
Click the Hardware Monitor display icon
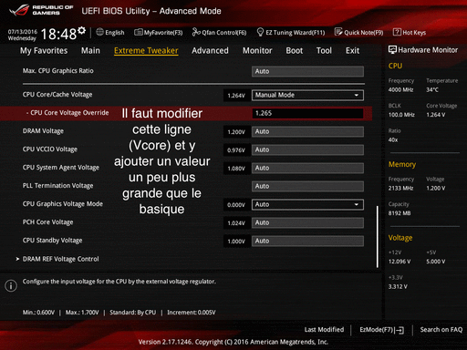tap(392, 50)
